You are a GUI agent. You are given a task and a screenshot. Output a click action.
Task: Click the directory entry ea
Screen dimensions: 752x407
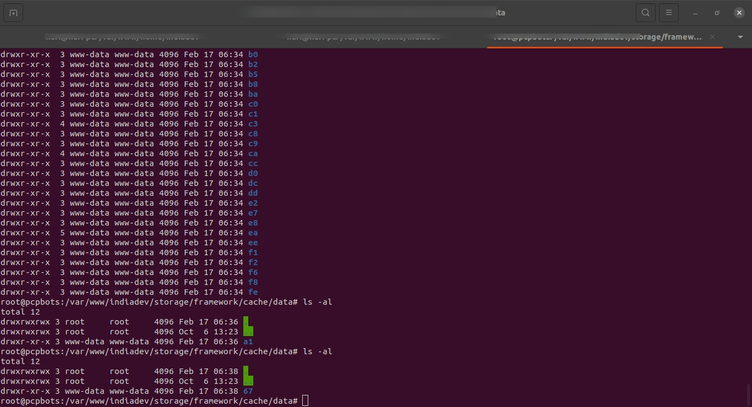pyautogui.click(x=253, y=233)
